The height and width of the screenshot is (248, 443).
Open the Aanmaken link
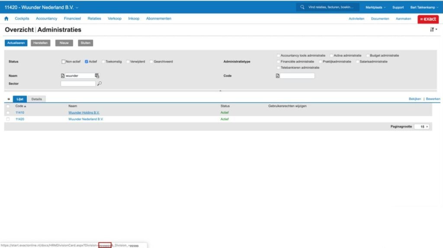coord(403,19)
